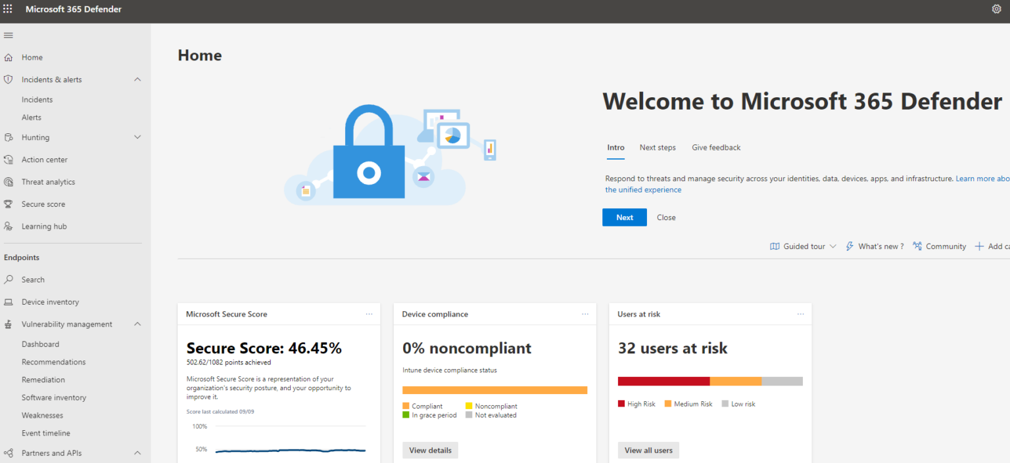Open the Users at risk card ellipsis menu

(800, 314)
